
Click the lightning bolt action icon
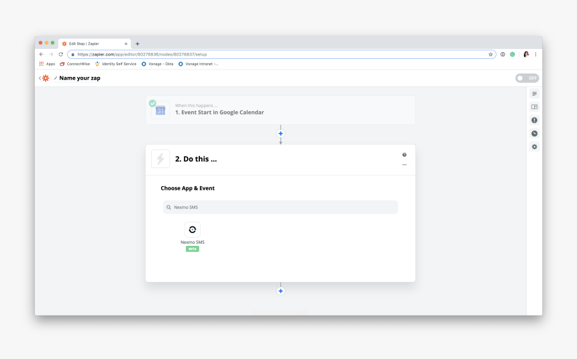tap(160, 159)
